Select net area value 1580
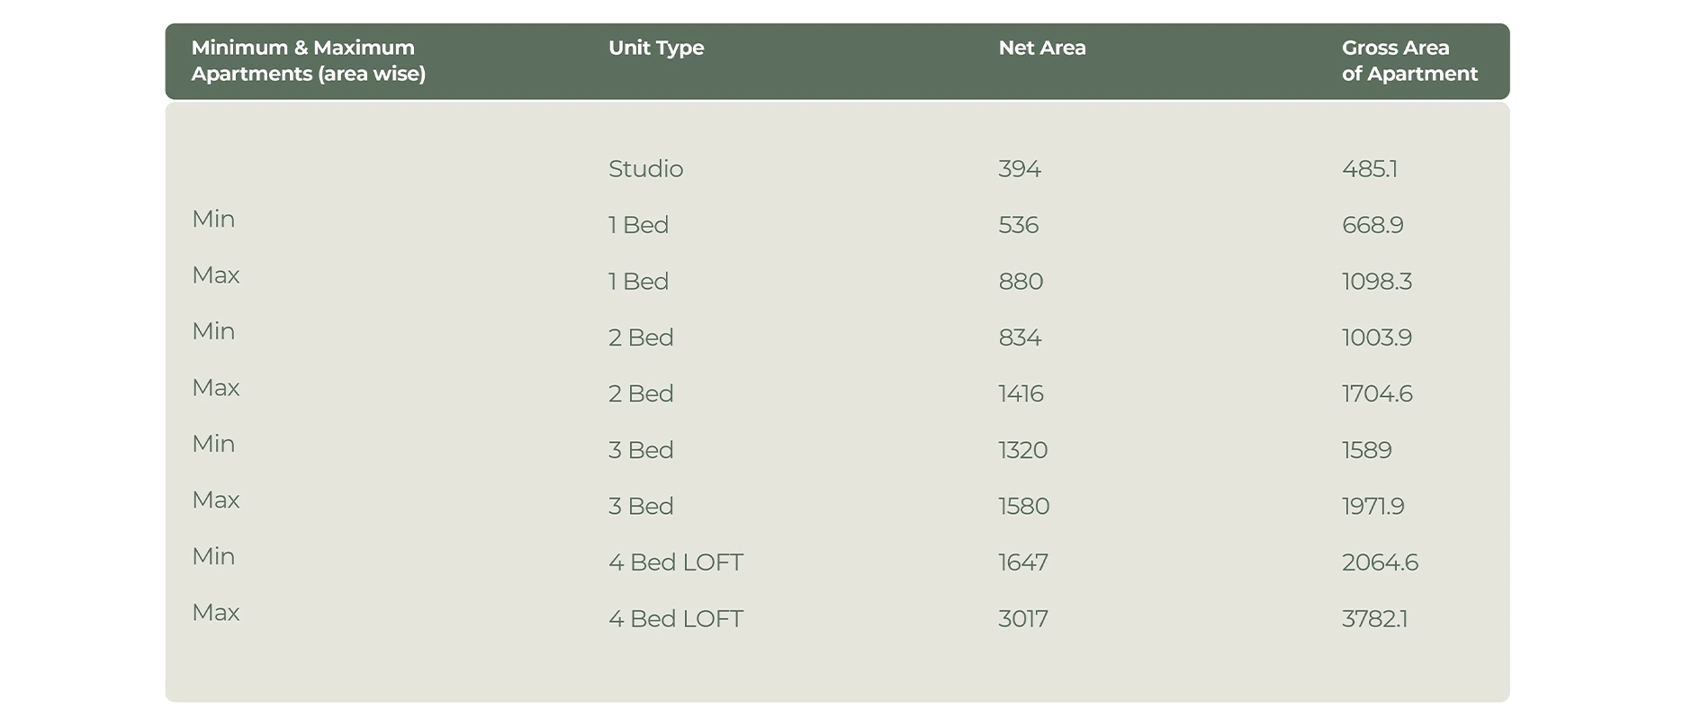The image size is (1692, 720). tap(1023, 507)
